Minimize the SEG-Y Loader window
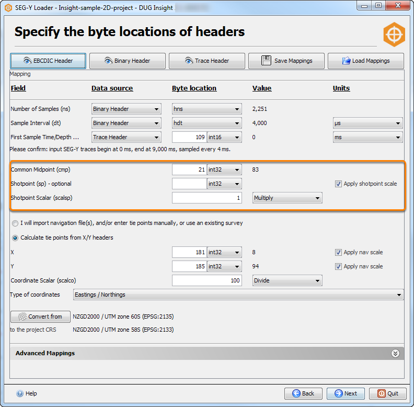This screenshot has height=407, width=414. click(x=364, y=6)
